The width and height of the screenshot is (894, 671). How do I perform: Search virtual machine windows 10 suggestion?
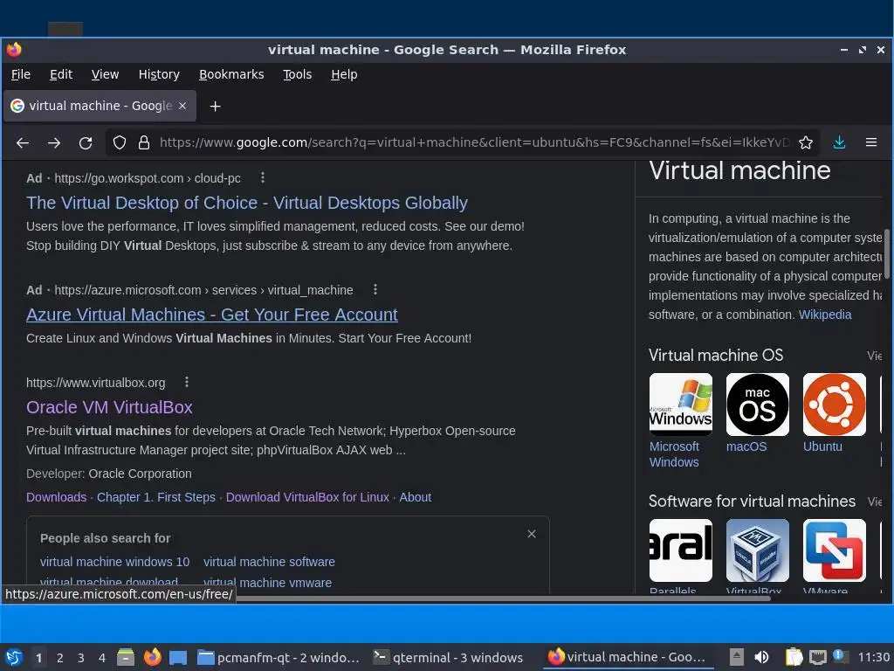point(114,562)
